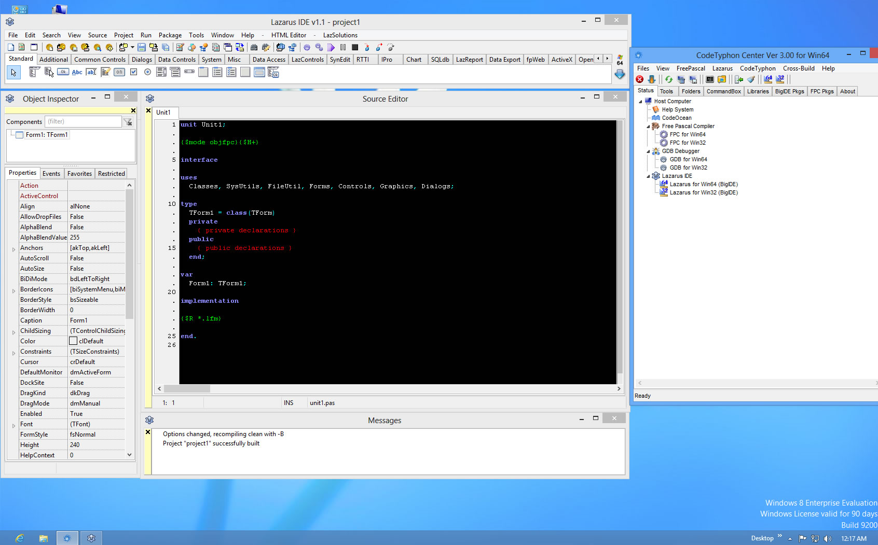Expand the ChildSizing property
878x545 pixels.
[x=13, y=332]
